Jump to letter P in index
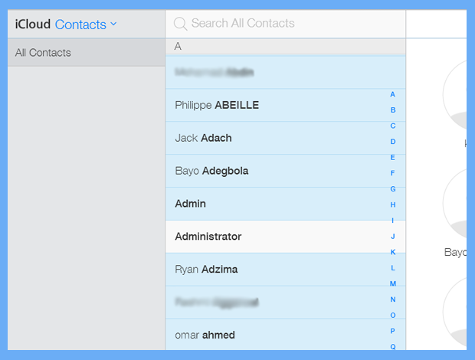Screen dimensions: 475x360 [393, 331]
